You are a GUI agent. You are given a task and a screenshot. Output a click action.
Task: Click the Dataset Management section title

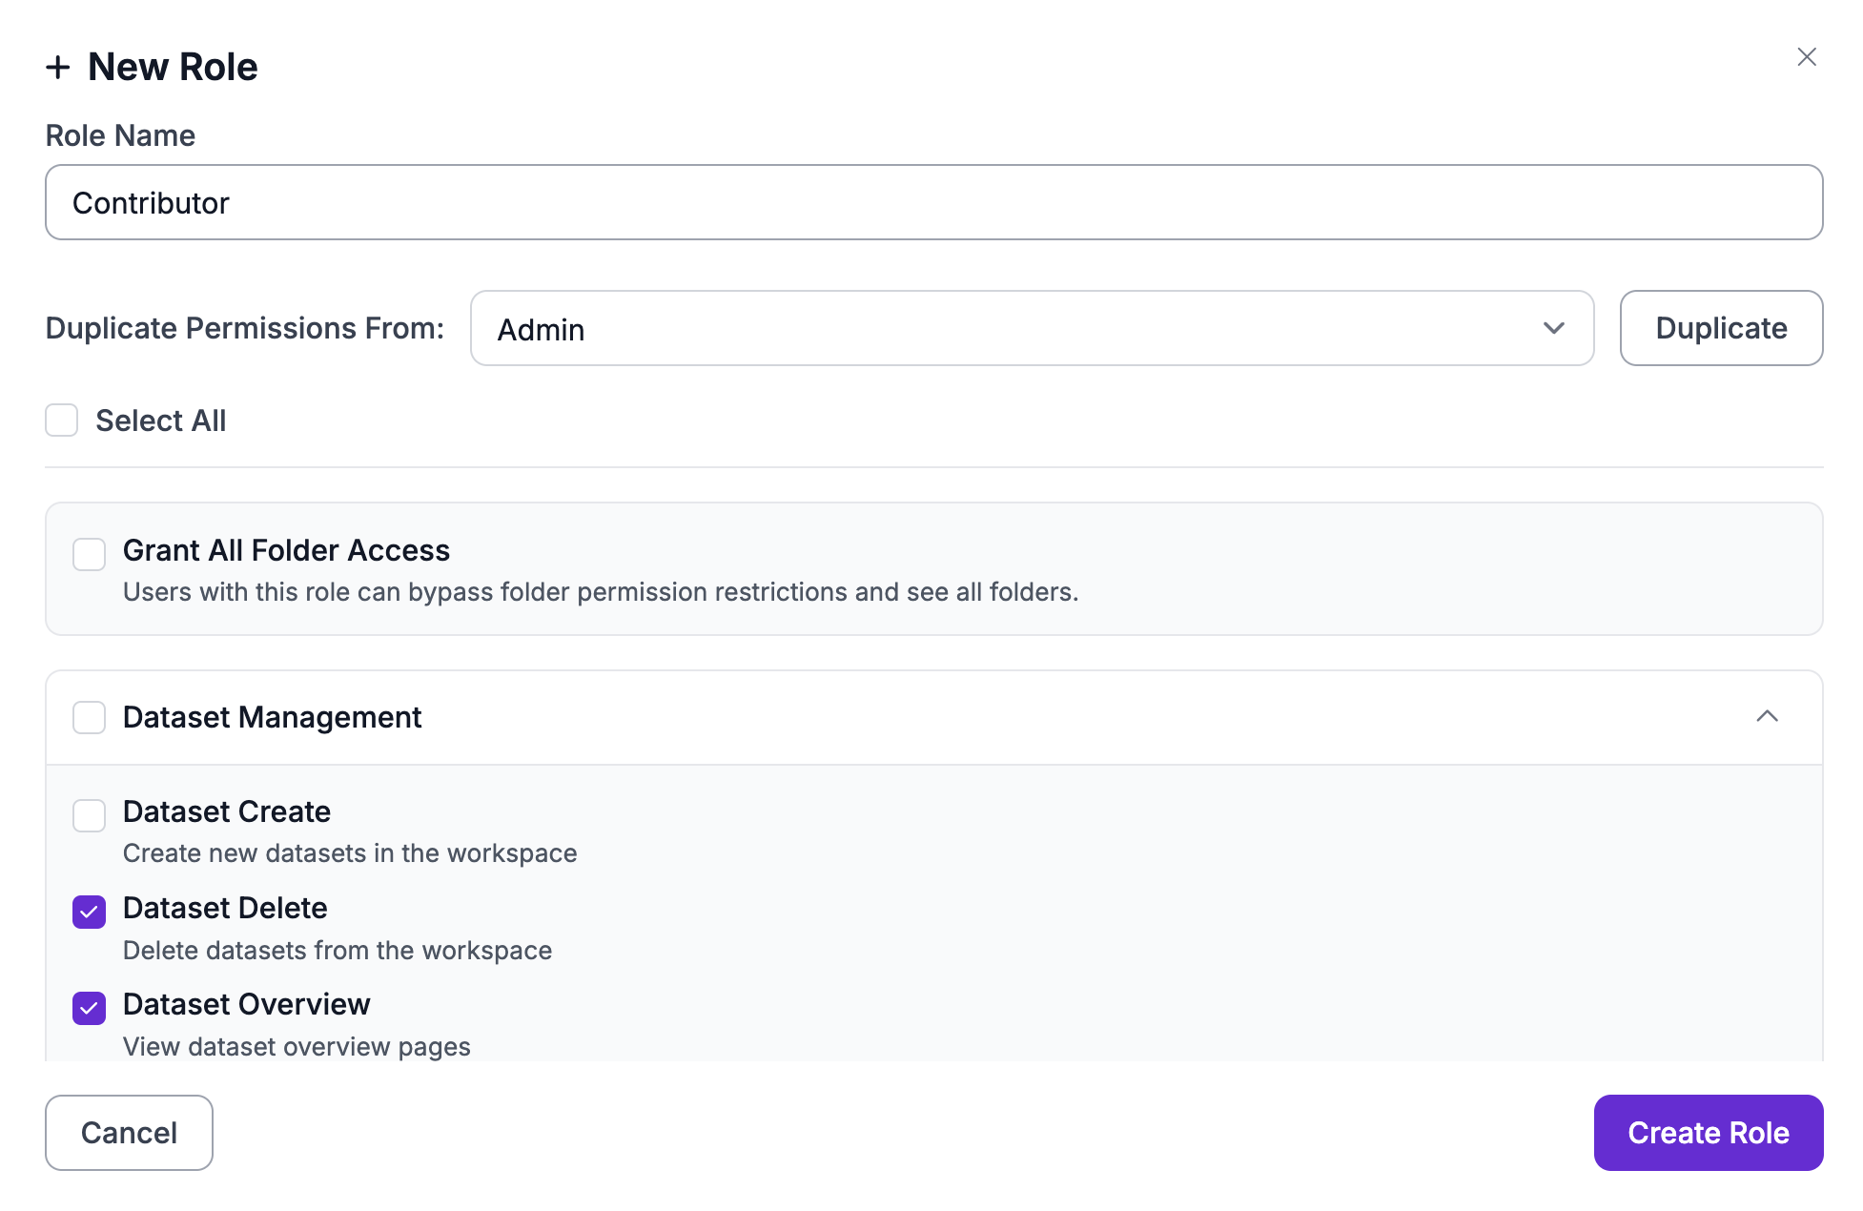[272, 717]
